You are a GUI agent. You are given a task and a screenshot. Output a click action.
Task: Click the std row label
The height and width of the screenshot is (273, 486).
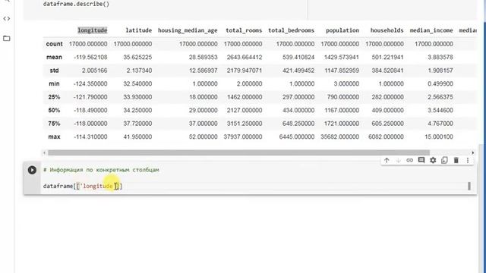pyautogui.click(x=54, y=71)
